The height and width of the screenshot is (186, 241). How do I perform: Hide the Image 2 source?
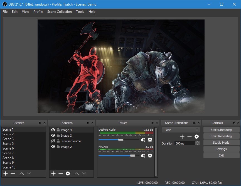click(x=53, y=147)
